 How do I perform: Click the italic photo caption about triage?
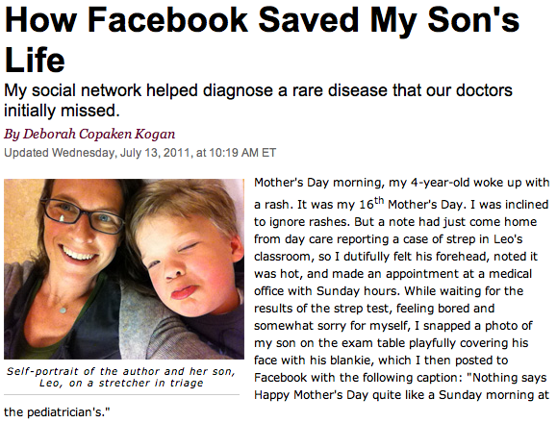121,377
